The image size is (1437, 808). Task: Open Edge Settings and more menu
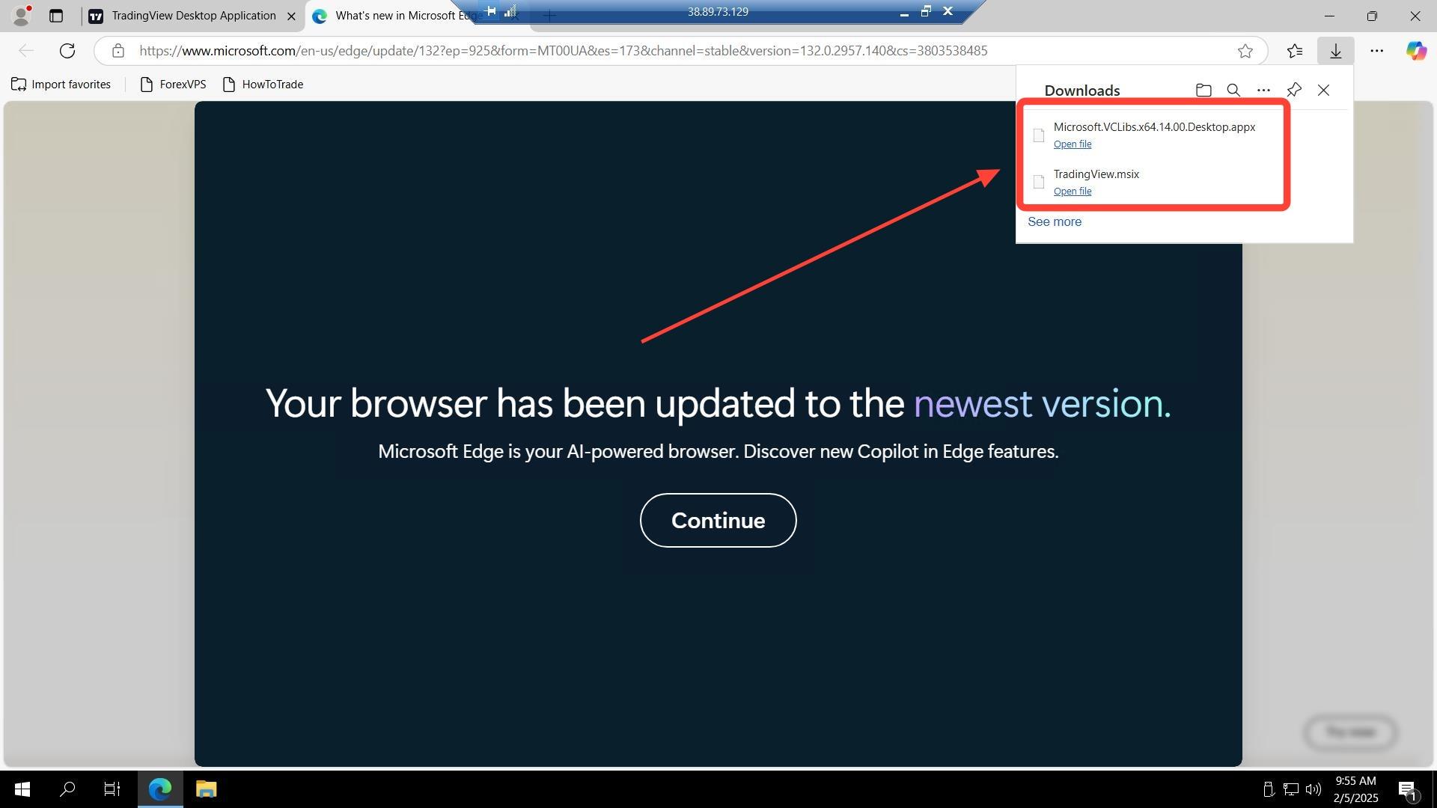tap(1376, 51)
